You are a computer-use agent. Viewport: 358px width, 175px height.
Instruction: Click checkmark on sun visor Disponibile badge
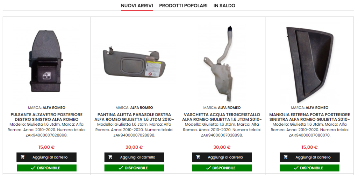point(121,168)
